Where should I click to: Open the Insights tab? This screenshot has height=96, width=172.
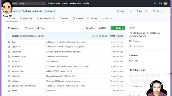point(106,18)
